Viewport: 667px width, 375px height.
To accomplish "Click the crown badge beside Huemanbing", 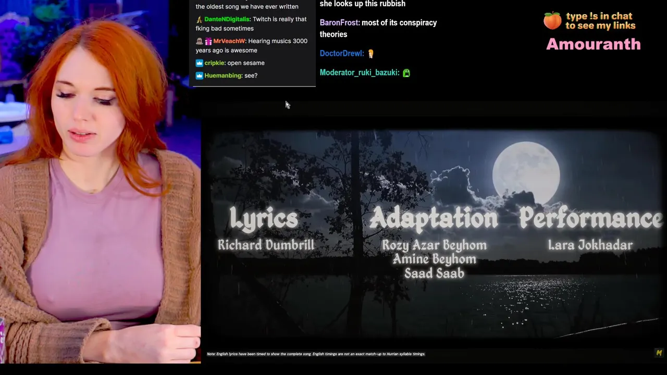I will click(x=199, y=76).
